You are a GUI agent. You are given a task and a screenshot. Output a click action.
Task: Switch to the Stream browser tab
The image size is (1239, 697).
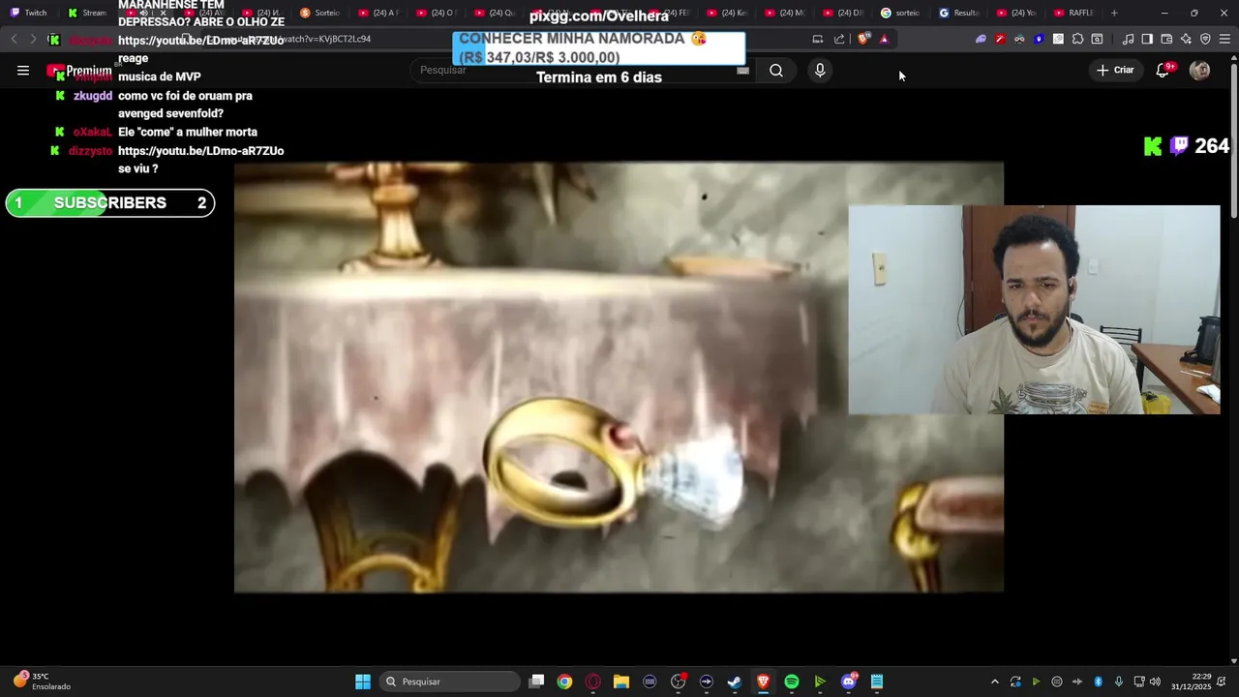click(88, 13)
